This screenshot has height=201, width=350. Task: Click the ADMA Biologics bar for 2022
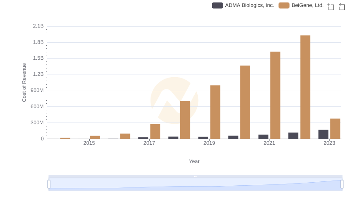(293, 136)
